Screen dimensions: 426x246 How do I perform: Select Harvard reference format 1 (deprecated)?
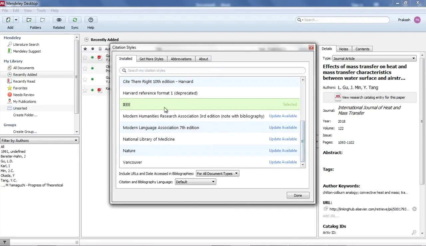210,93
